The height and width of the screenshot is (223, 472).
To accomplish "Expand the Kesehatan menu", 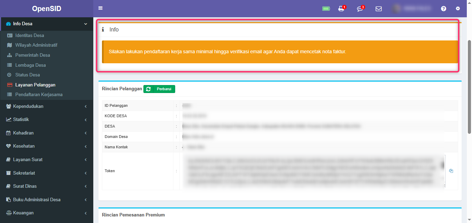I will pos(47,146).
